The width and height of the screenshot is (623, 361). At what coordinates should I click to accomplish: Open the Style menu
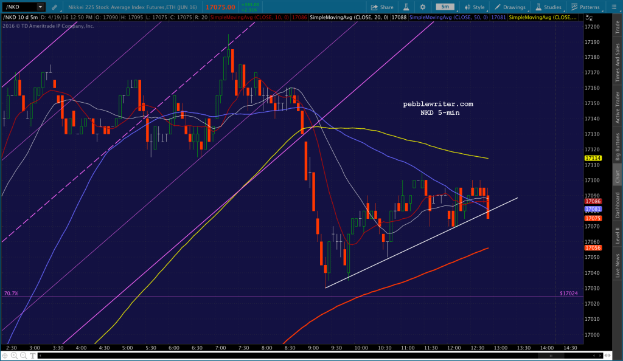pos(475,7)
